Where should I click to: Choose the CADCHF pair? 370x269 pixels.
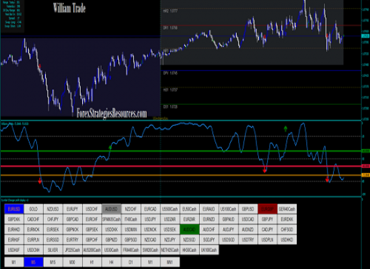point(34,219)
